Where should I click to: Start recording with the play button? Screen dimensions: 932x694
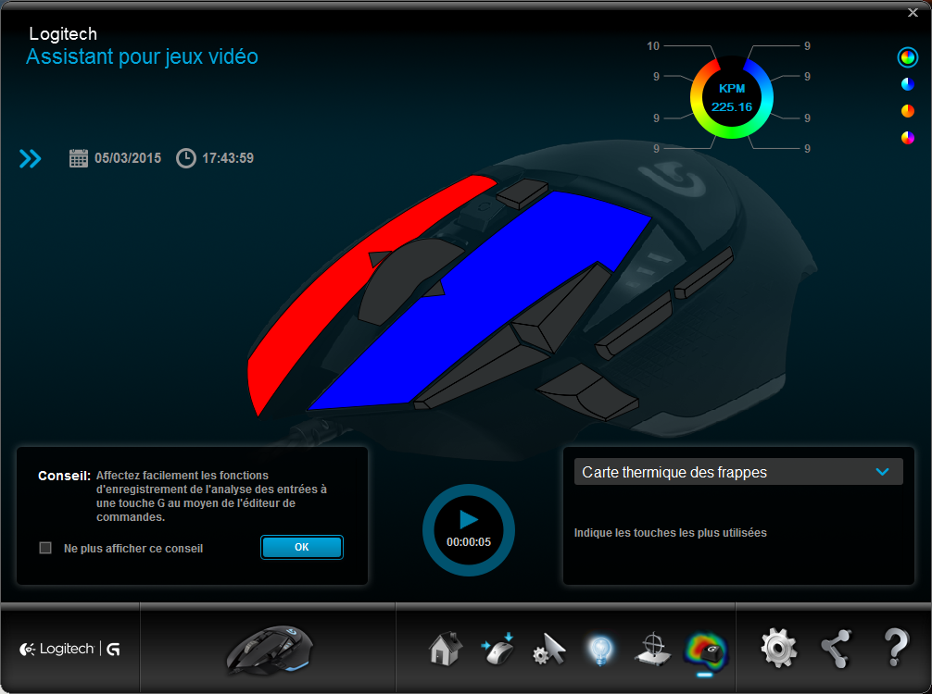tap(469, 530)
